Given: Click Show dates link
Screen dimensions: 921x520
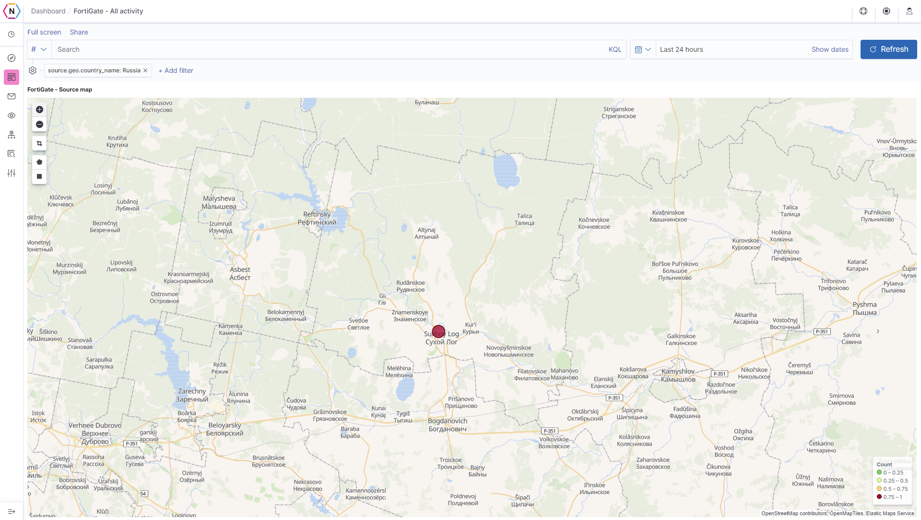Looking at the screenshot, I should (x=830, y=49).
